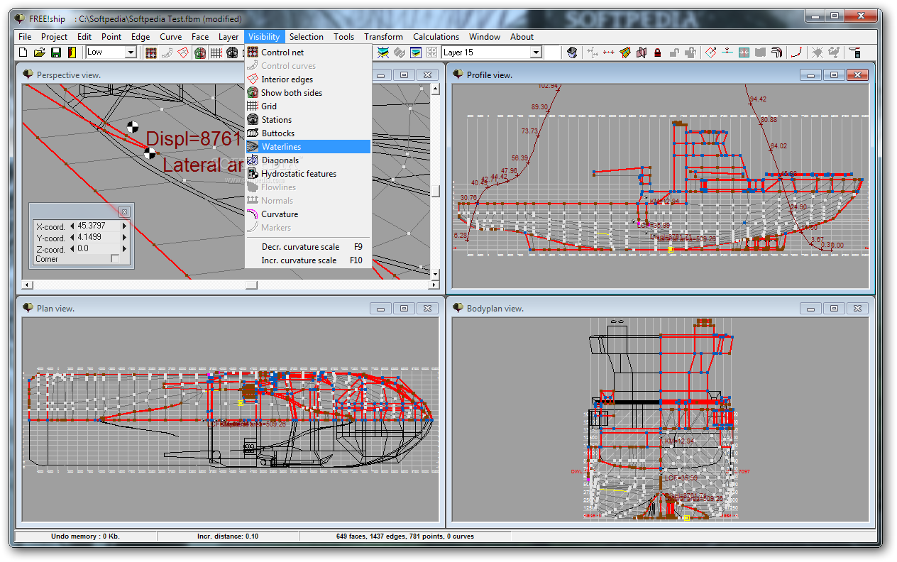Increase X-coord with right arrow
Image resolution: width=897 pixels, height=562 pixels.
pyautogui.click(x=125, y=227)
